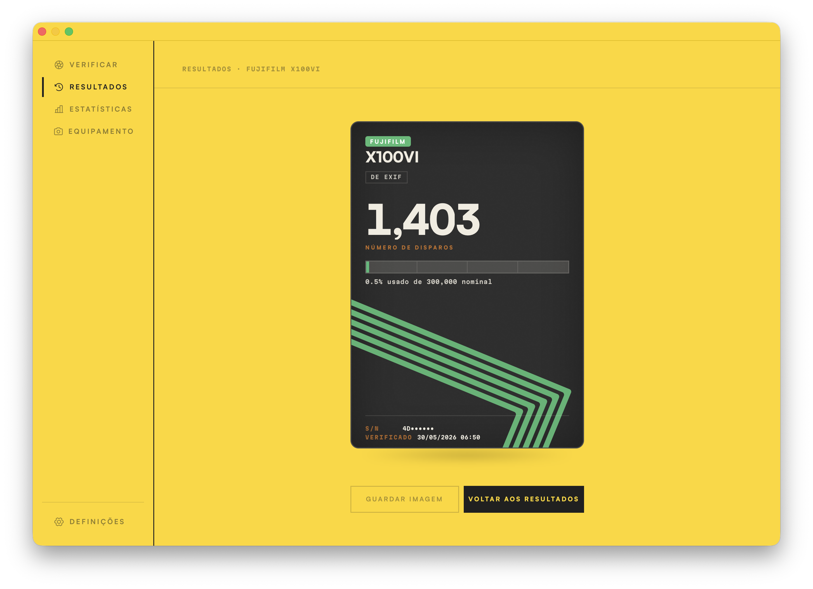Click the Definições gear icon
The image size is (813, 589).
59,522
